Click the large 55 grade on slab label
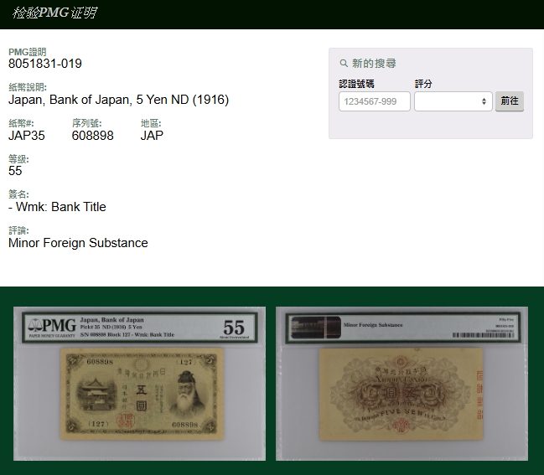This screenshot has height=475, width=544. (234, 327)
